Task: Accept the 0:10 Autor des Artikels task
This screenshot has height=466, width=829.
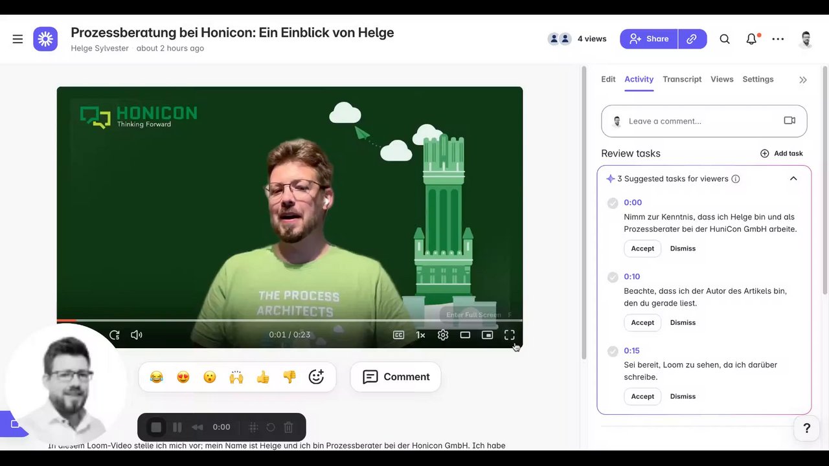Action: point(642,322)
